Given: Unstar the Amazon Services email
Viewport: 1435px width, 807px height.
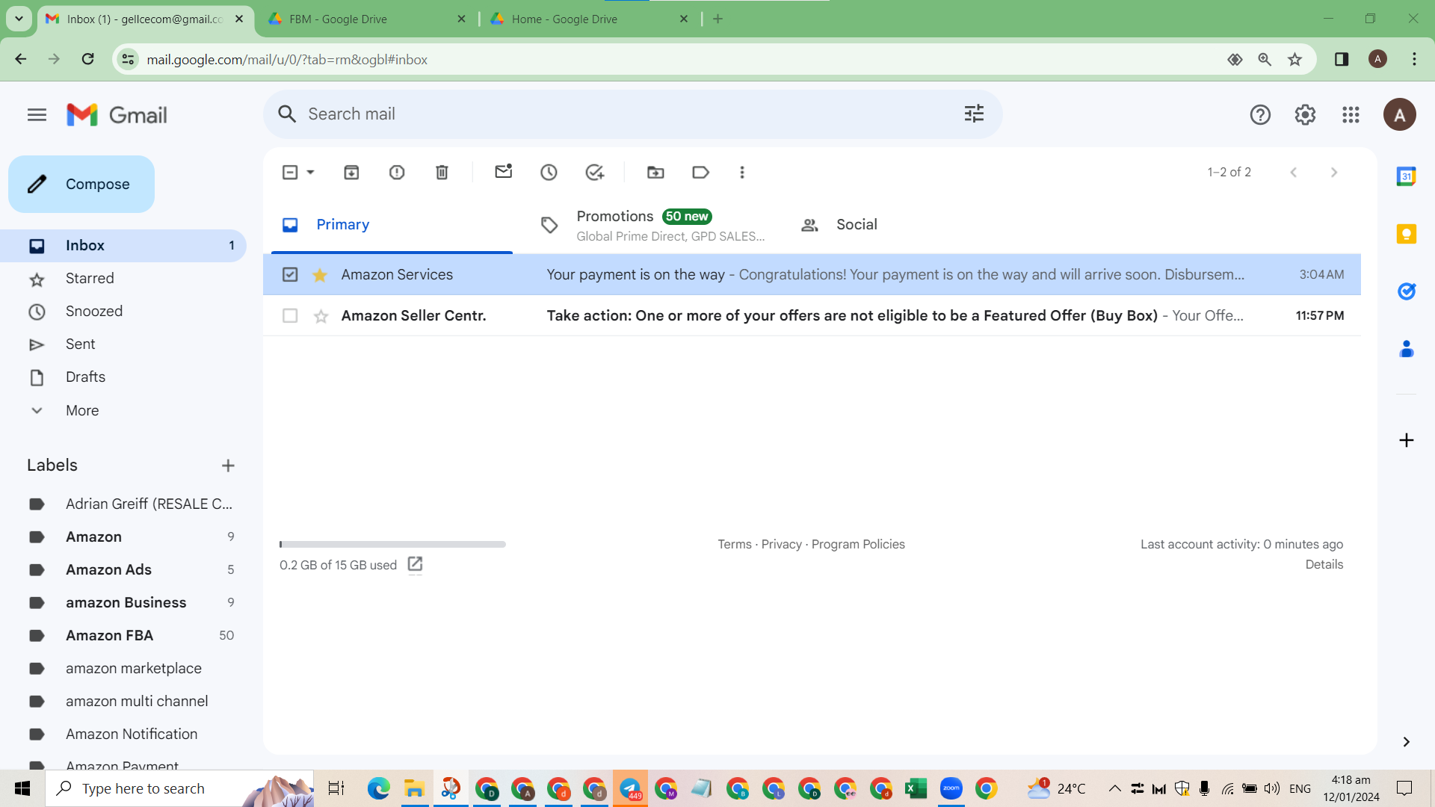Looking at the screenshot, I should pos(320,275).
